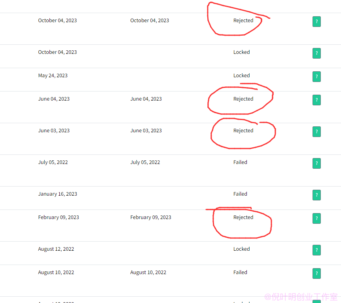
Task: Select Rejected status on June 03 row
Action: pyautogui.click(x=243, y=131)
